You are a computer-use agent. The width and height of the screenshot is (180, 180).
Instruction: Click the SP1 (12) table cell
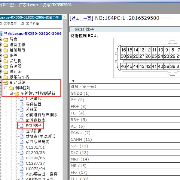click(x=125, y=146)
